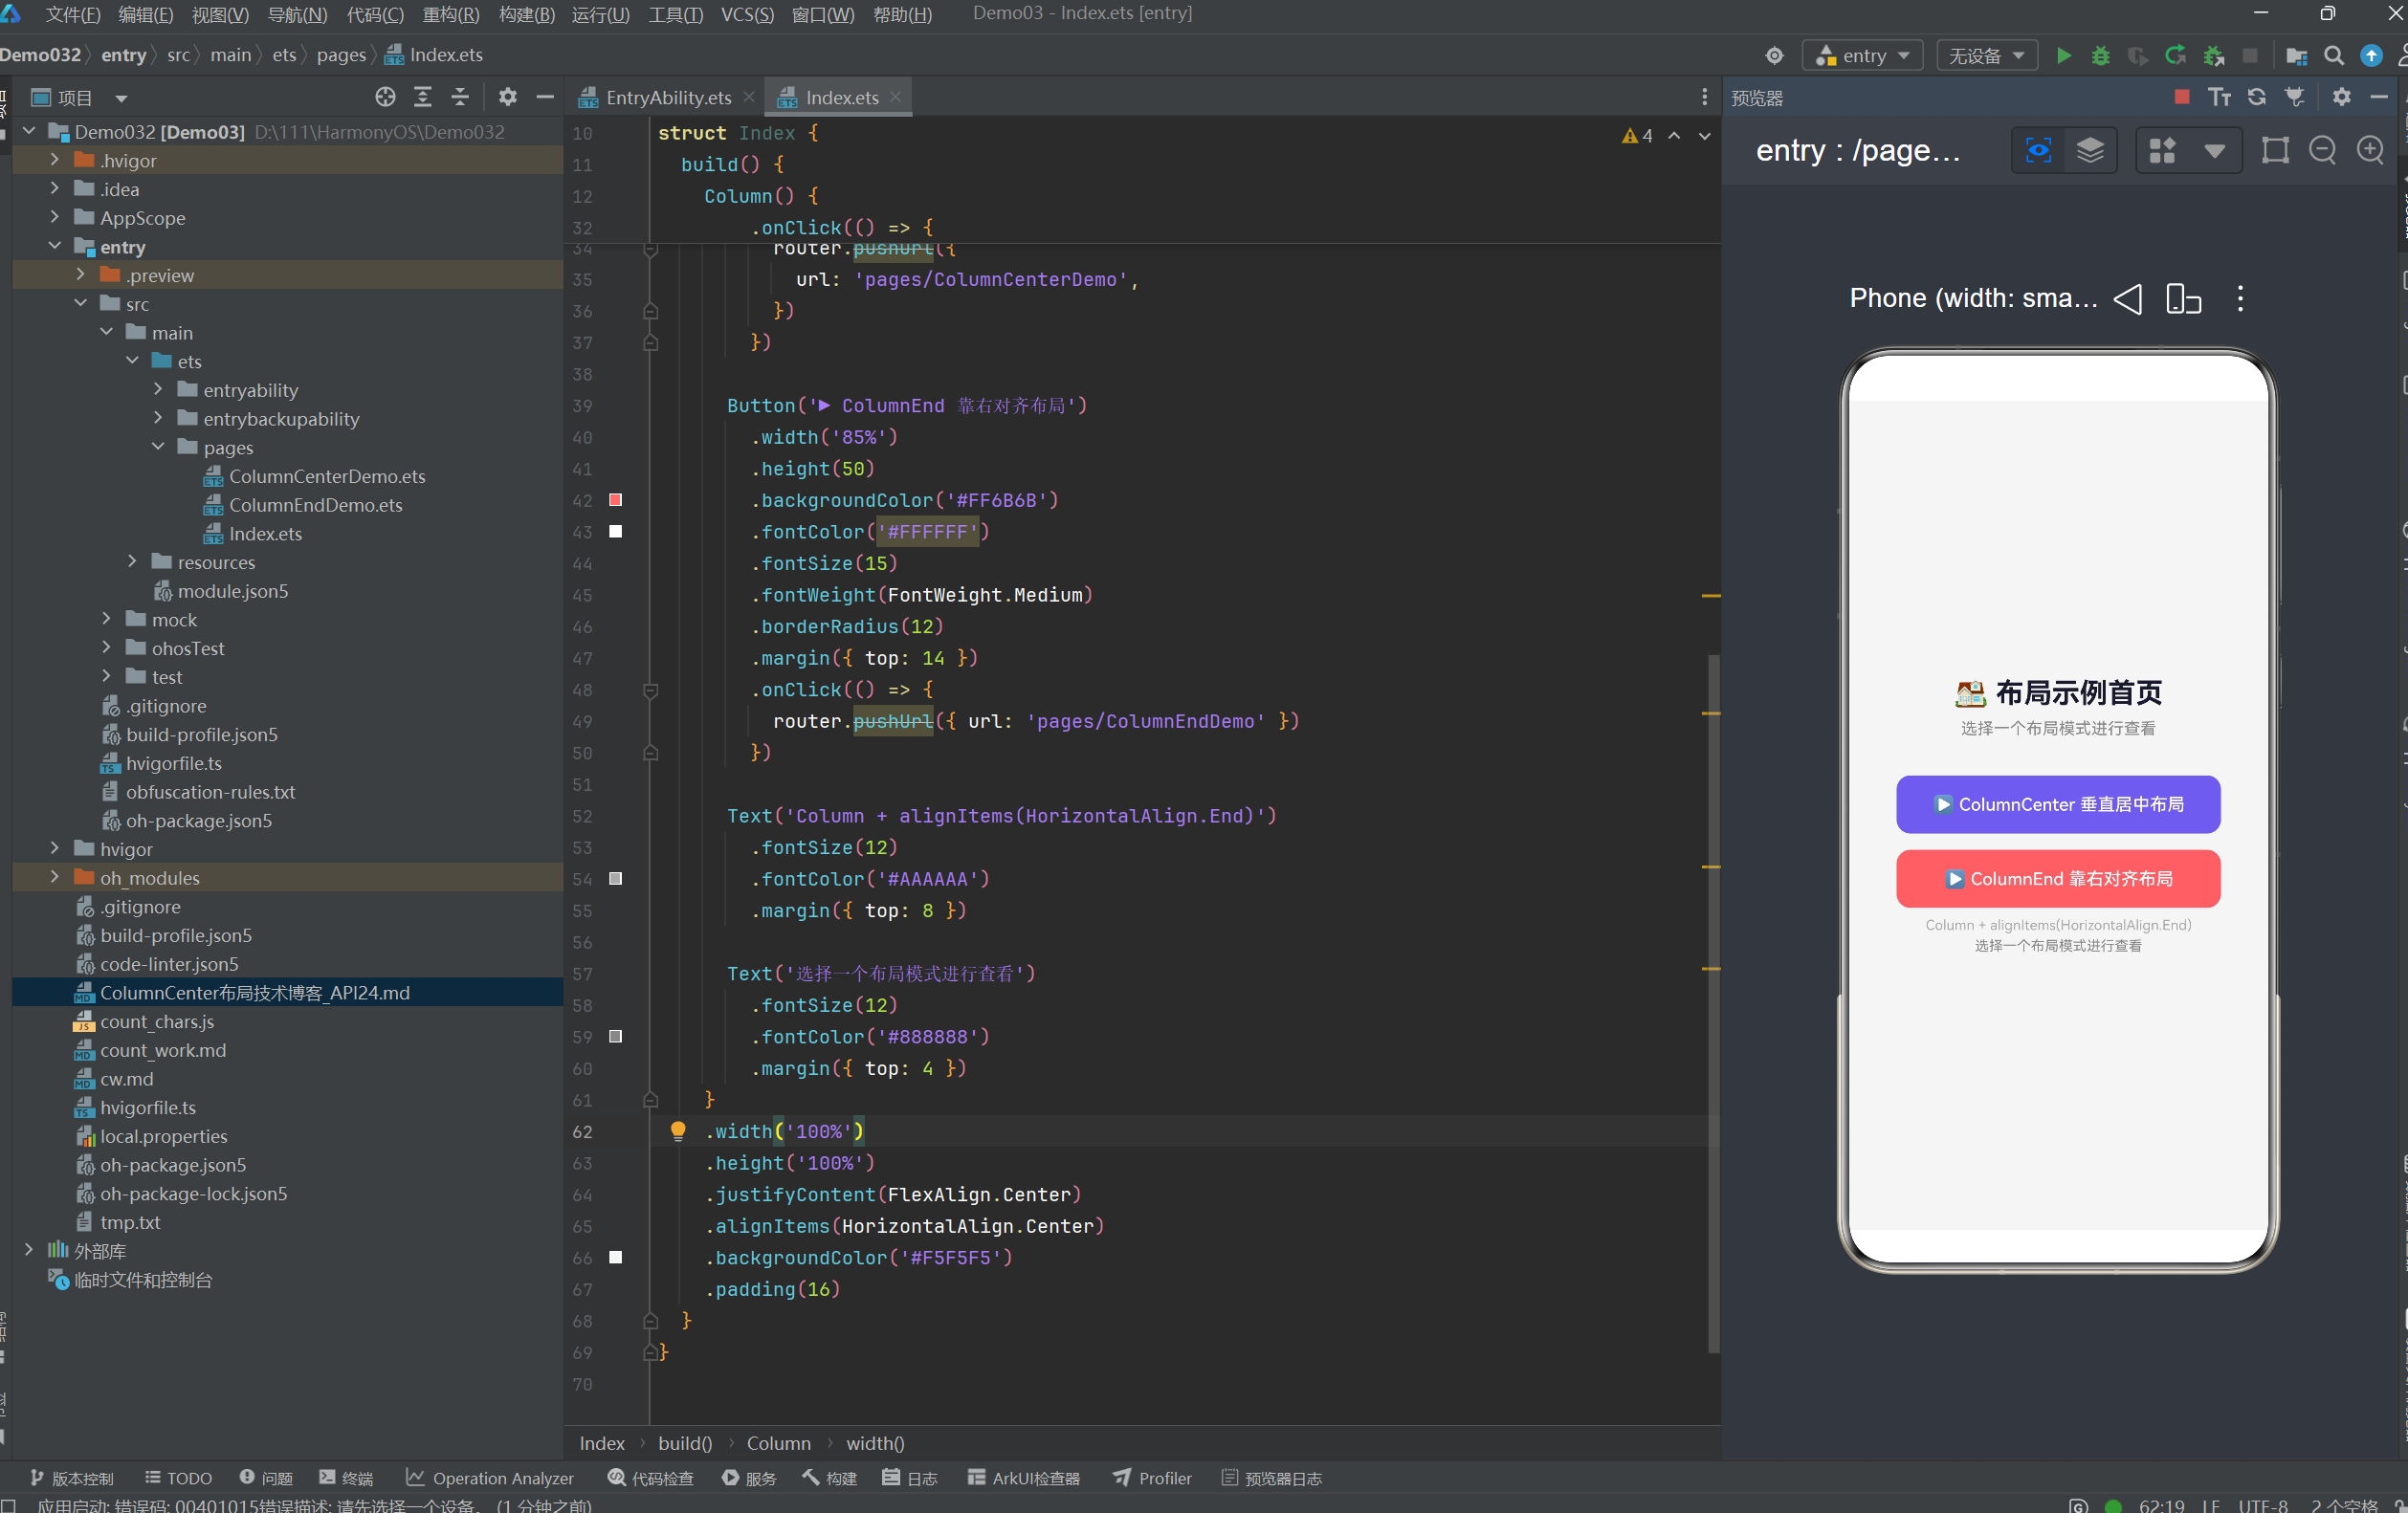Click expand all icon in project panel

point(423,97)
